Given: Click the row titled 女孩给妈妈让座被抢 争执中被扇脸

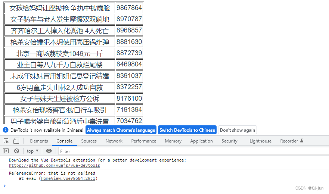Looking at the screenshot, I should (x=60, y=8).
